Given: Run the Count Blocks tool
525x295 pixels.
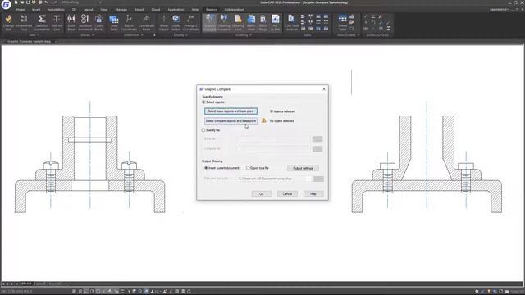Looking at the screenshot, I should (98, 23).
